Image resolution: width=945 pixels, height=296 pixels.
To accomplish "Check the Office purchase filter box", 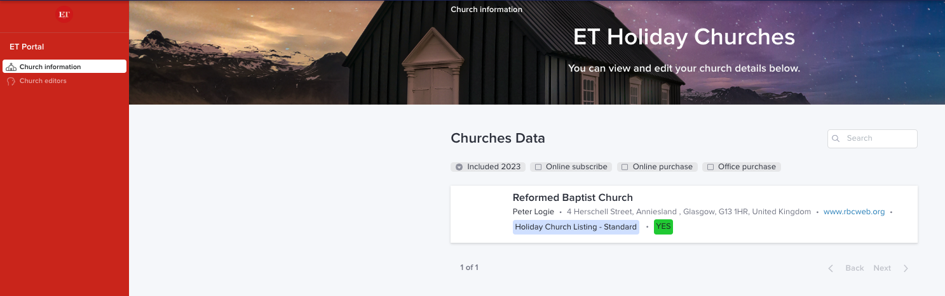I will point(710,167).
